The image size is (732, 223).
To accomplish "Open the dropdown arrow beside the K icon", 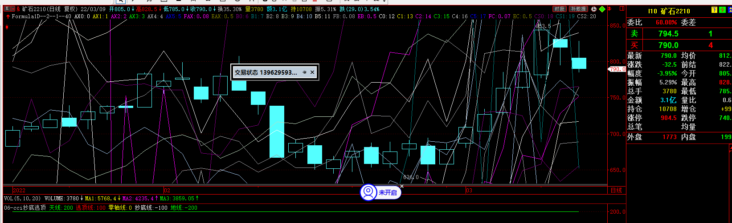I will pos(12,9).
